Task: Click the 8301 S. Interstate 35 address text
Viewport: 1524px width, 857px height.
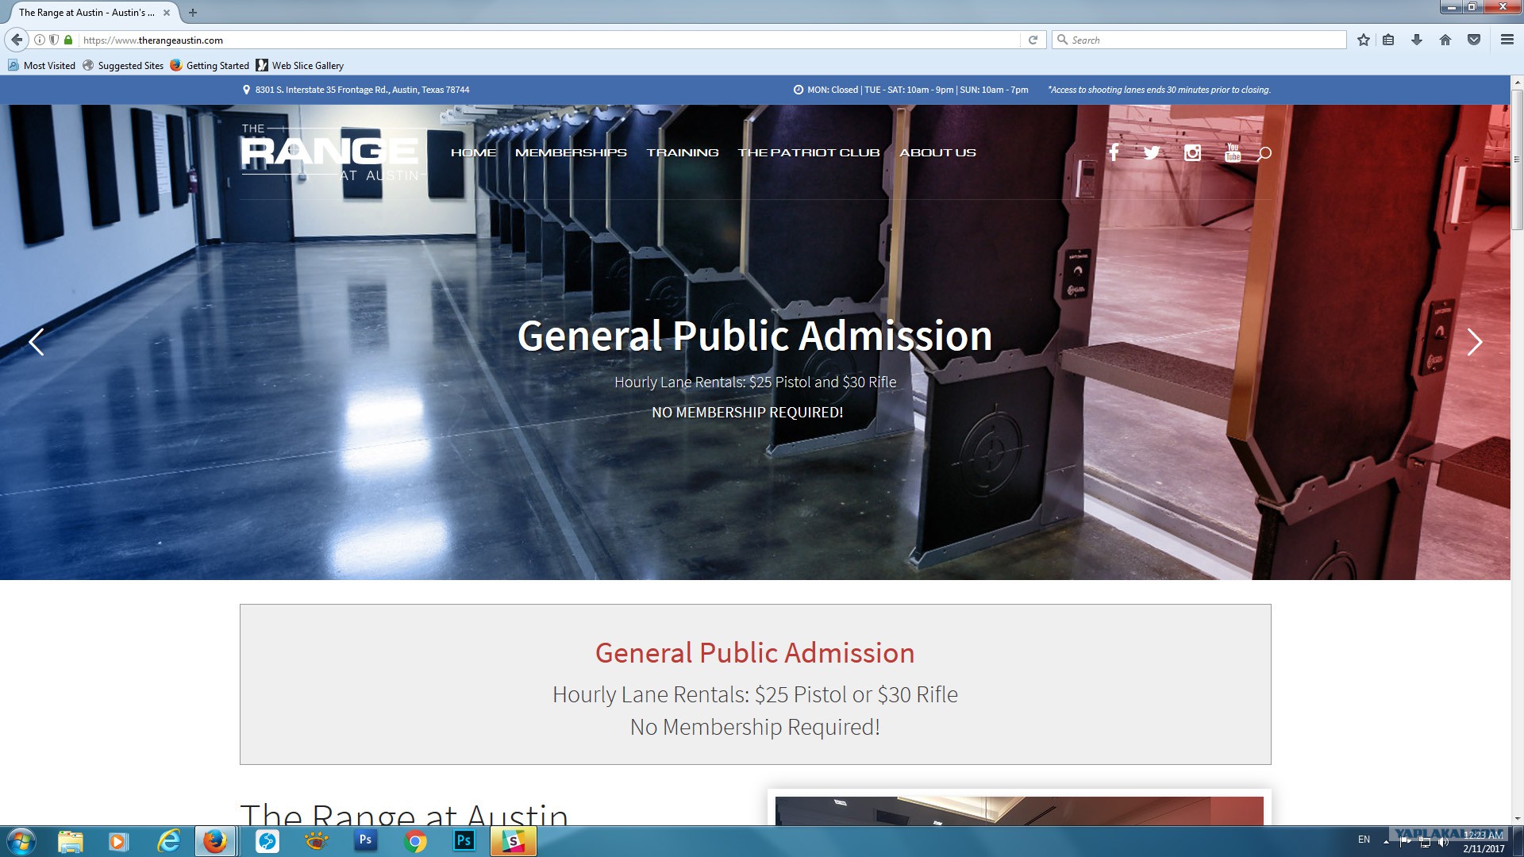Action: coord(362,90)
